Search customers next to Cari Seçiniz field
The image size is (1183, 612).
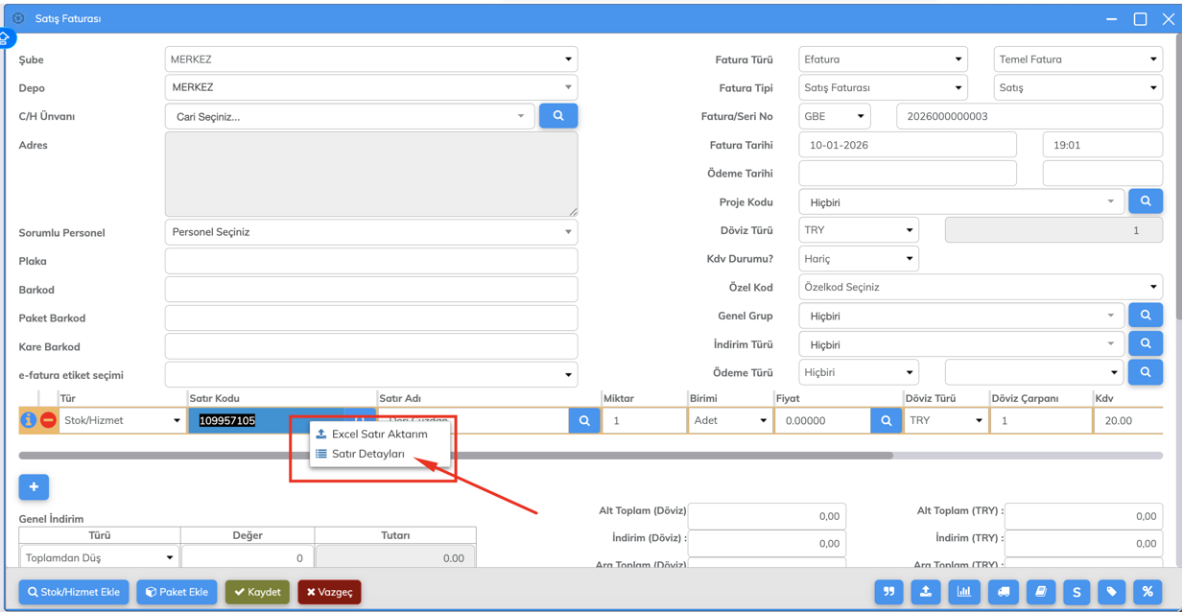(x=558, y=116)
